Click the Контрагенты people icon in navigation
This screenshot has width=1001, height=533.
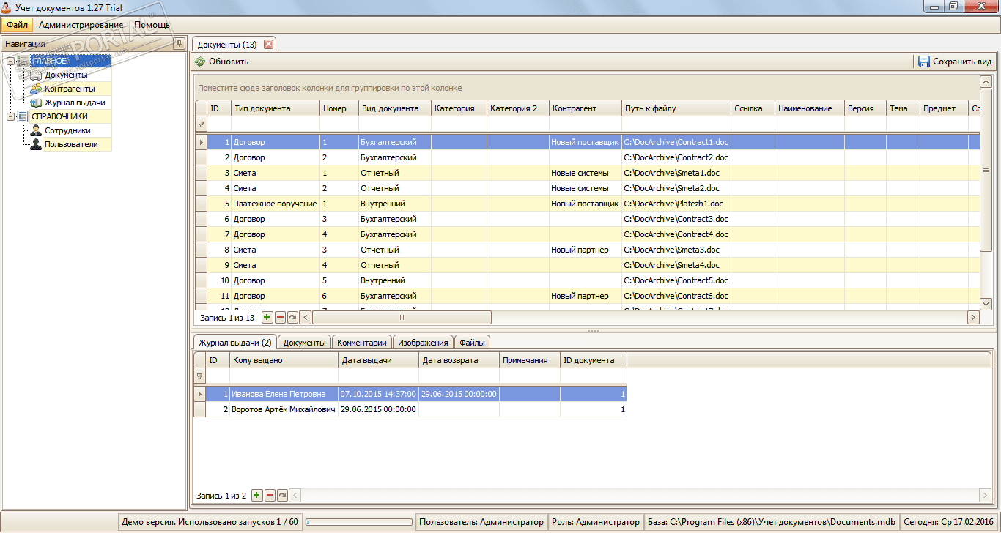click(36, 89)
